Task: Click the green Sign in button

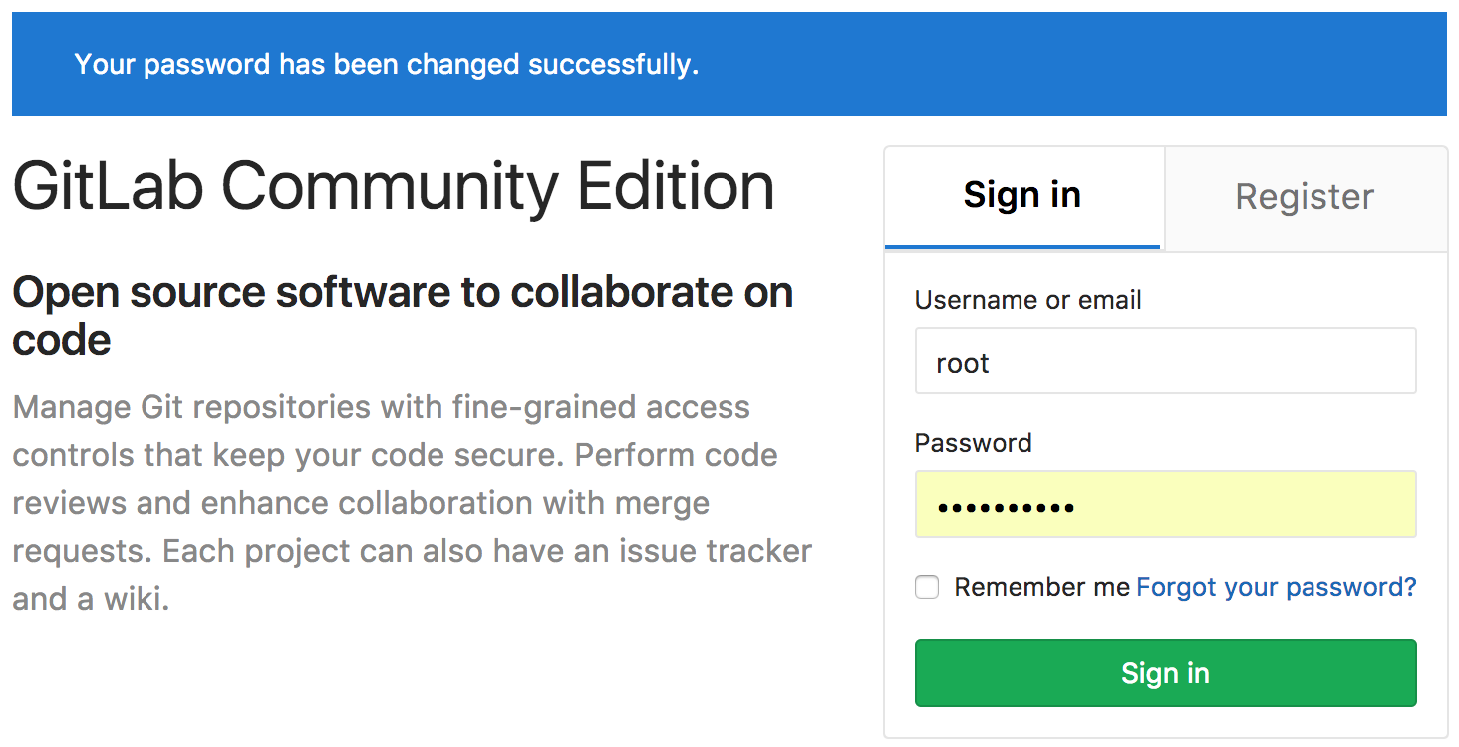Action: click(1165, 673)
